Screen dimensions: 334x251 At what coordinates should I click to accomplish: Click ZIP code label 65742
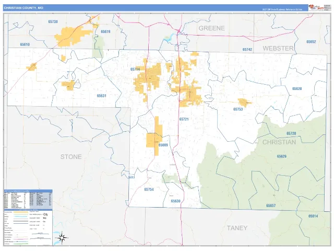[x=247, y=49]
